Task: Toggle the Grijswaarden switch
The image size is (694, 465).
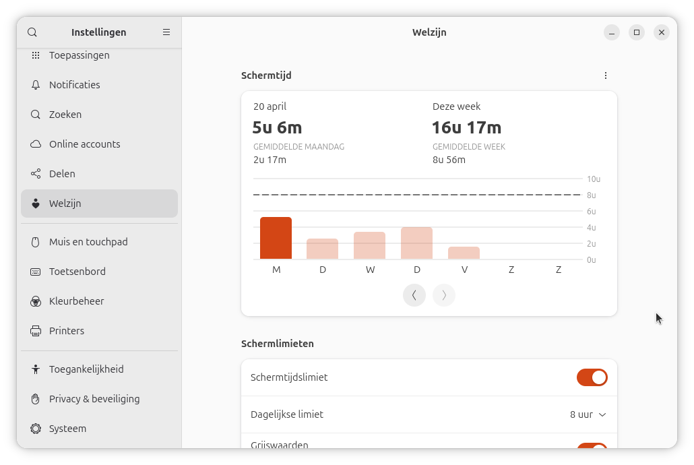Action: tap(592, 447)
